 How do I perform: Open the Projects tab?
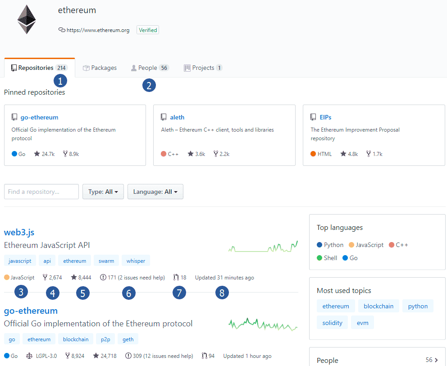203,68
